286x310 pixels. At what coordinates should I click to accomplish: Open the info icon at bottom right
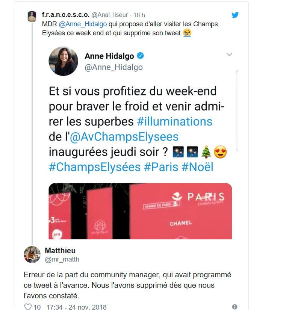tap(235, 307)
